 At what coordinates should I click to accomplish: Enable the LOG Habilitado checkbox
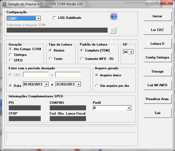(55, 18)
